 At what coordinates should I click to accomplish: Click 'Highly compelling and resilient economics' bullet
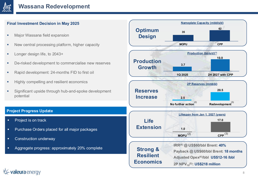click(51, 82)
